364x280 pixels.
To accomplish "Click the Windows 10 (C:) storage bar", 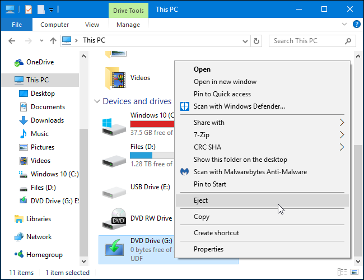I will (x=152, y=124).
